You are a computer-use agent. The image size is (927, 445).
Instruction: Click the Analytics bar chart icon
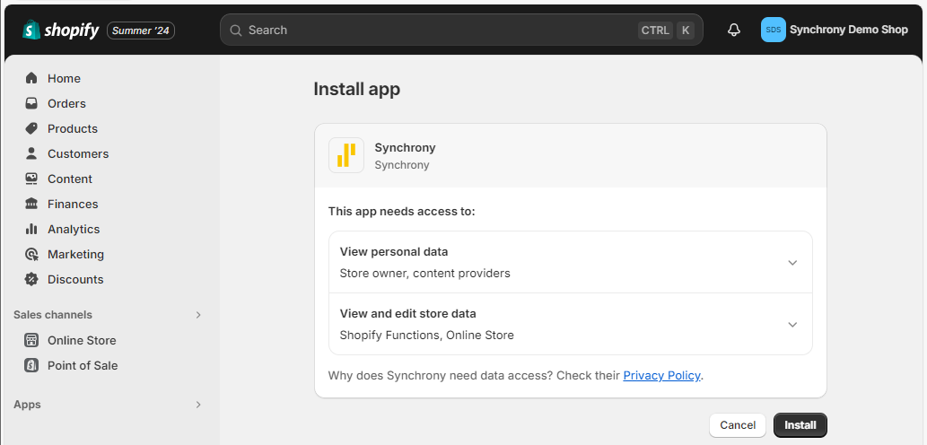(x=31, y=229)
